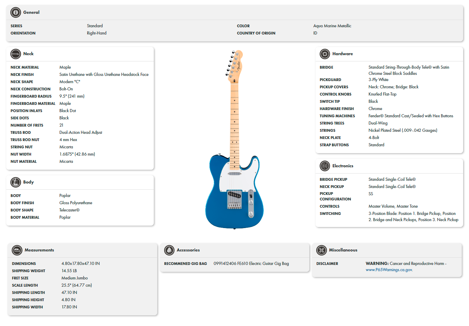Select the Neck section guitar-neck icon
Viewport: 469px width, 326px height.
pyautogui.click(x=15, y=54)
